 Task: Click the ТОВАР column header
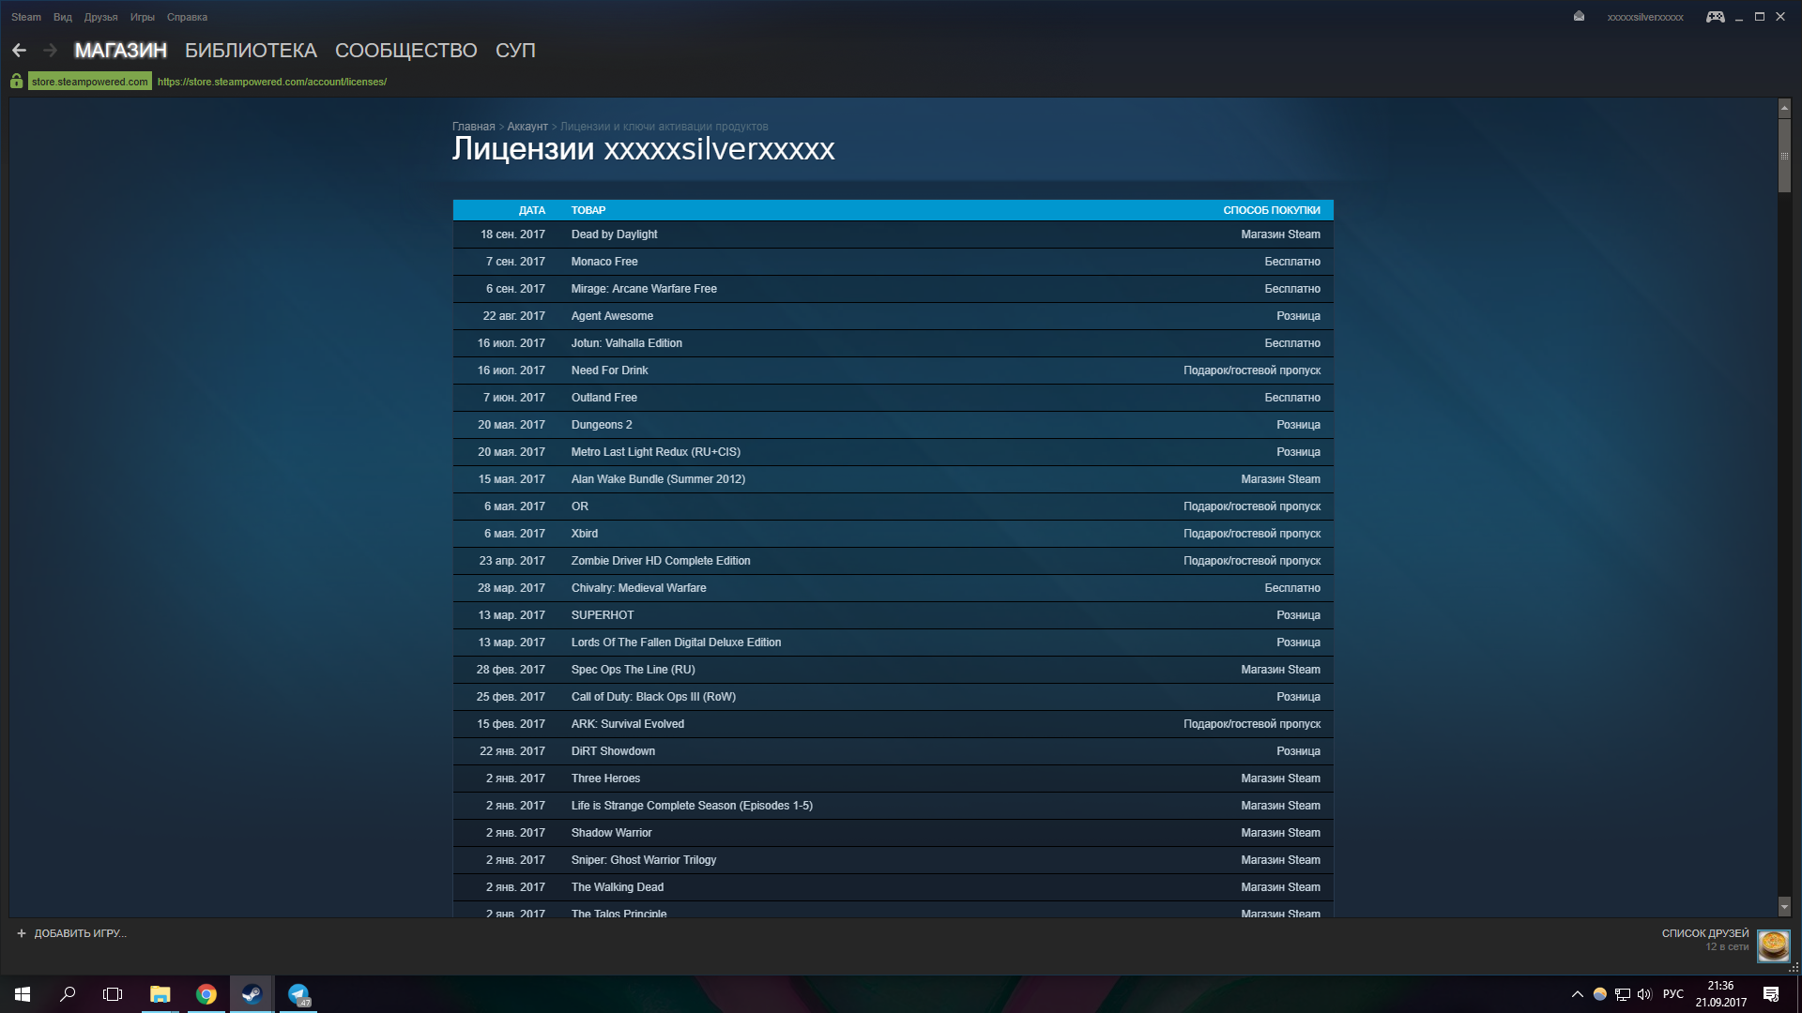point(588,210)
